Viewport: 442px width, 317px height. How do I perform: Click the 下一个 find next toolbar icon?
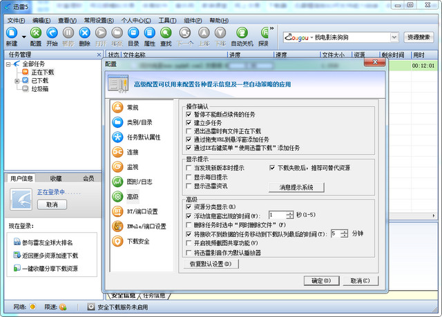(185, 33)
